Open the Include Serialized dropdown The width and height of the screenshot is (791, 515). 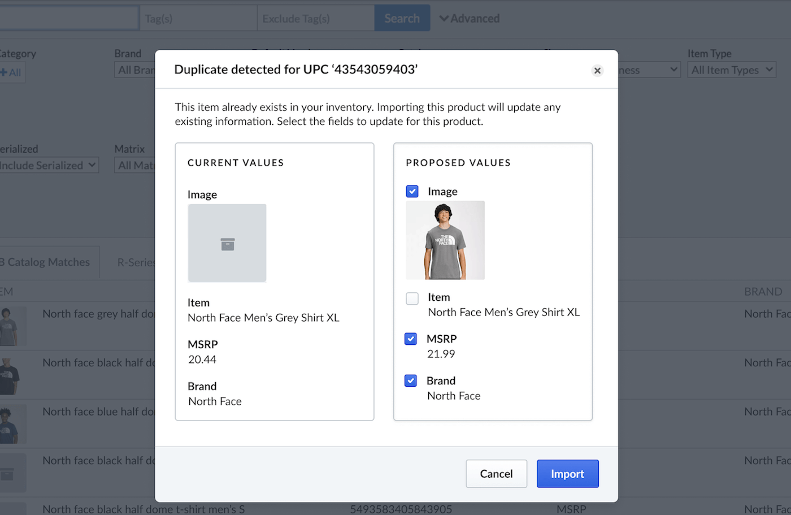coord(48,165)
